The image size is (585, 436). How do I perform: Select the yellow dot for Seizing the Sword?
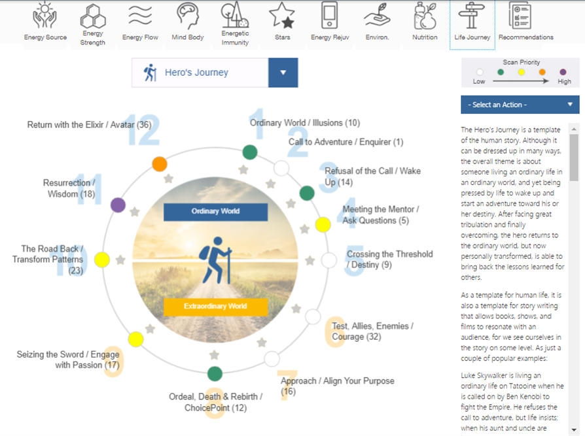click(136, 339)
